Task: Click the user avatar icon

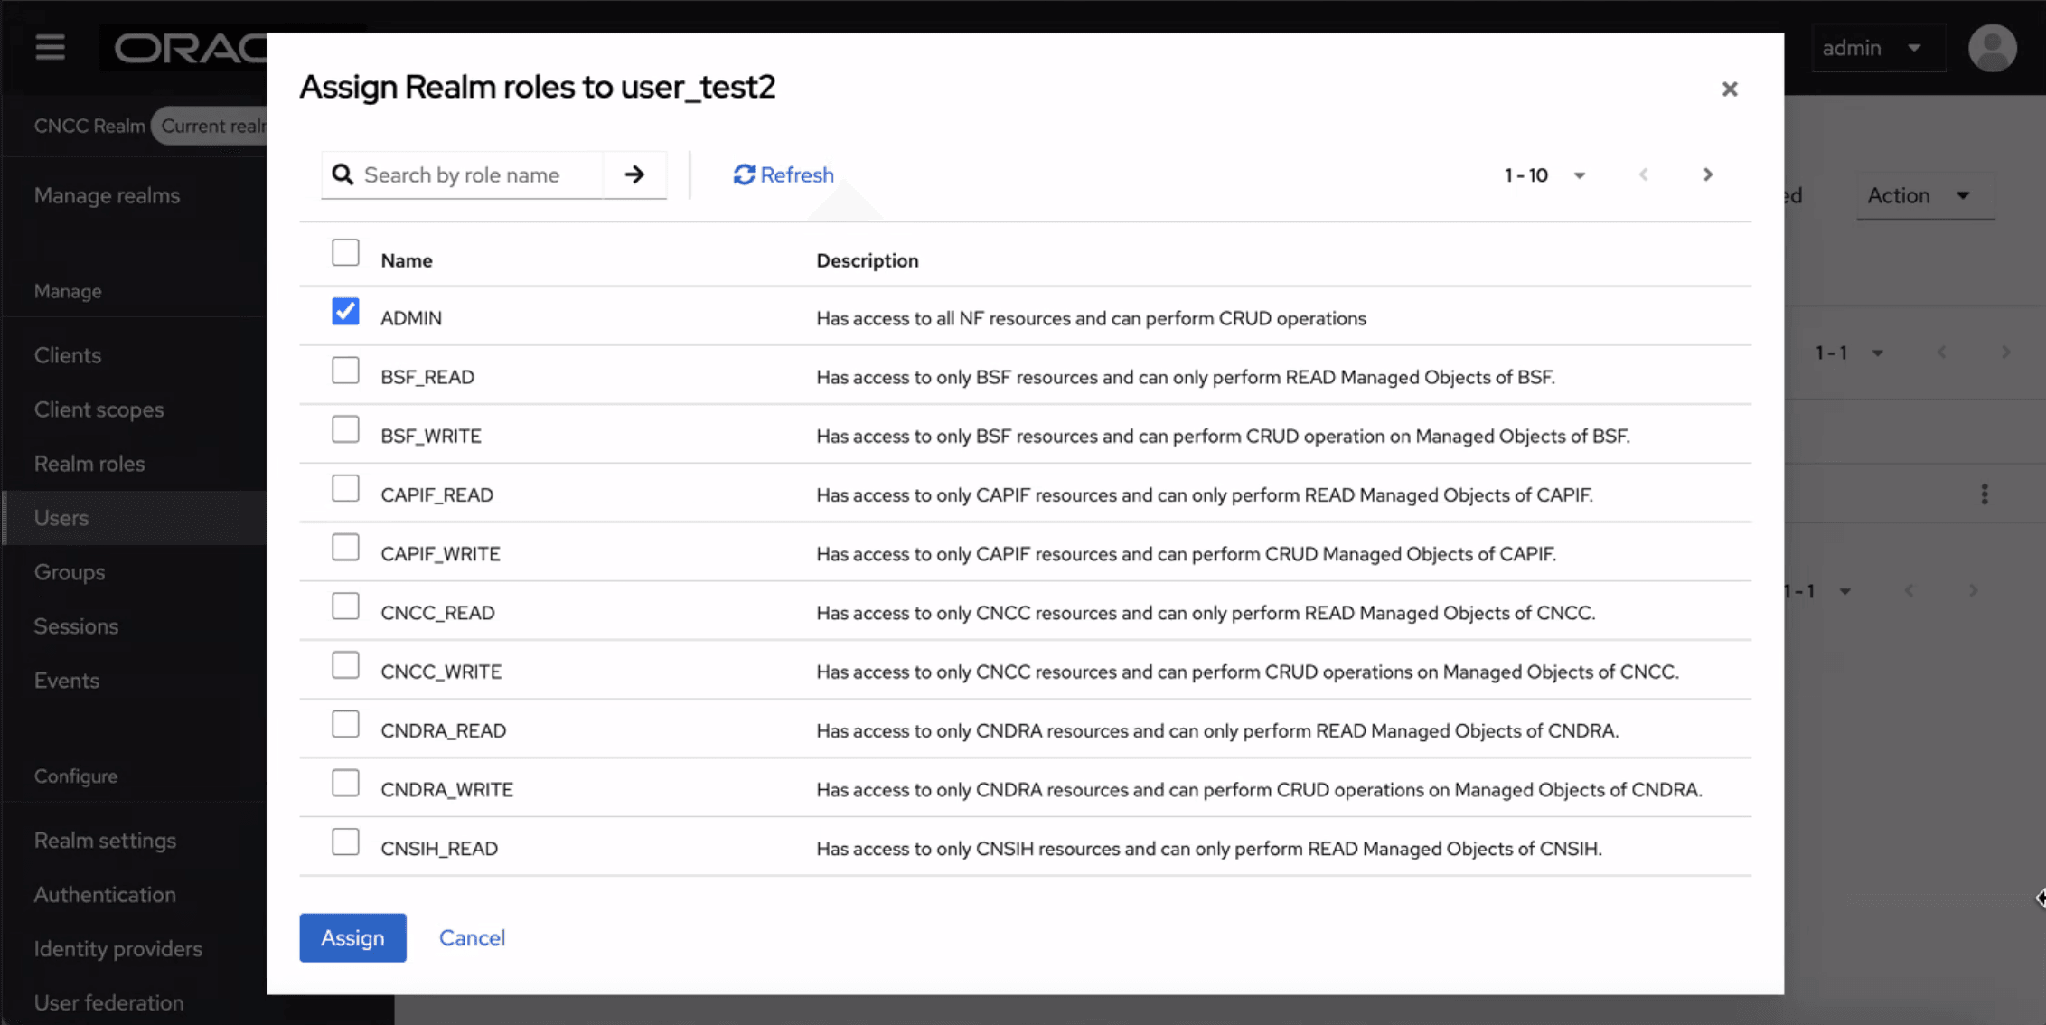Action: tap(1992, 48)
